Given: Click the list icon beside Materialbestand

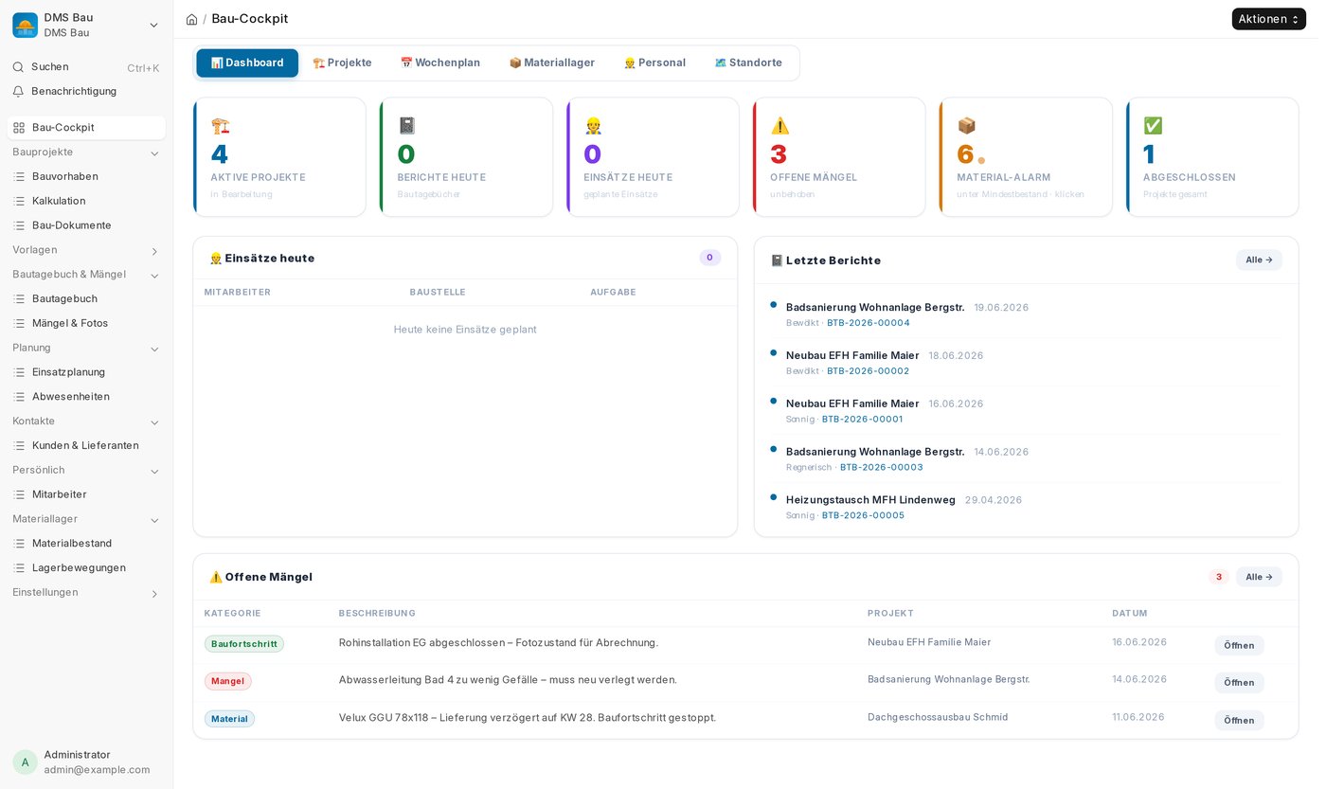Looking at the screenshot, I should 19,544.
